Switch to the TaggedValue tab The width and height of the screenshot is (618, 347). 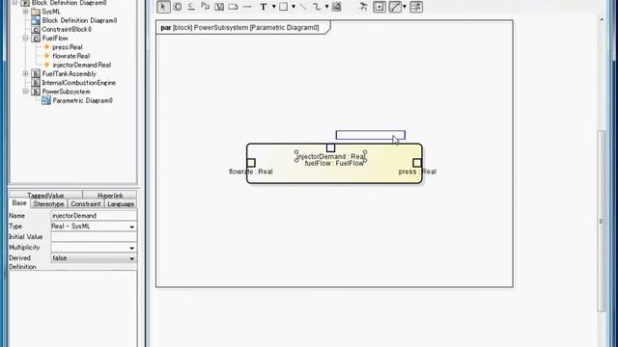tap(45, 195)
